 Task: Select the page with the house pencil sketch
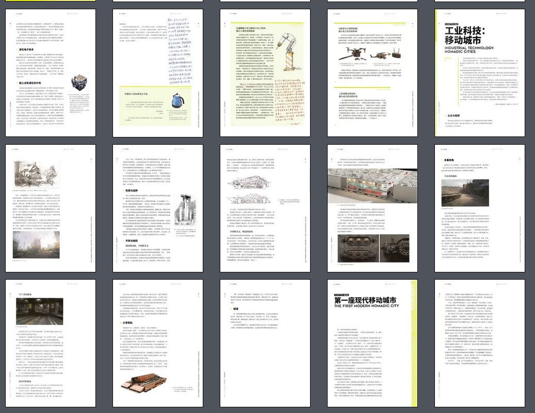click(x=51, y=209)
